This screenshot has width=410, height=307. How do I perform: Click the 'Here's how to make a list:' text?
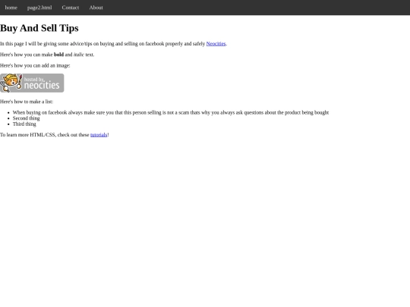click(27, 102)
